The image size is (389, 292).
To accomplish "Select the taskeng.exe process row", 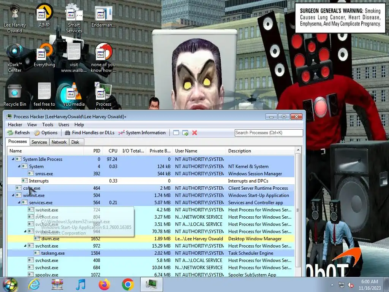I will (x=151, y=253).
